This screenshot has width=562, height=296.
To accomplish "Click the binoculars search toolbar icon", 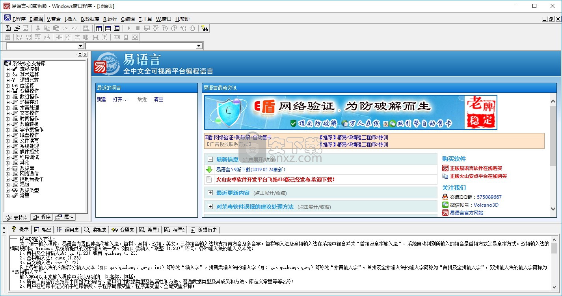I will (x=205, y=28).
